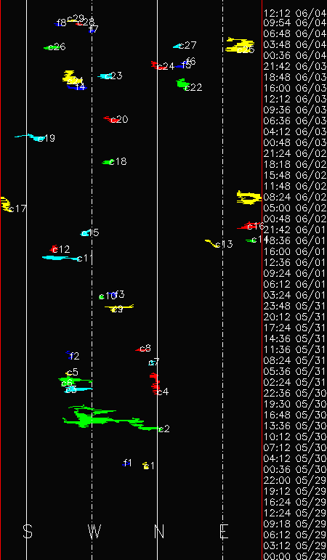Viewport: 327px width, 560px height.
Task: Click the c11 cyan event streak
Action: pos(62,258)
